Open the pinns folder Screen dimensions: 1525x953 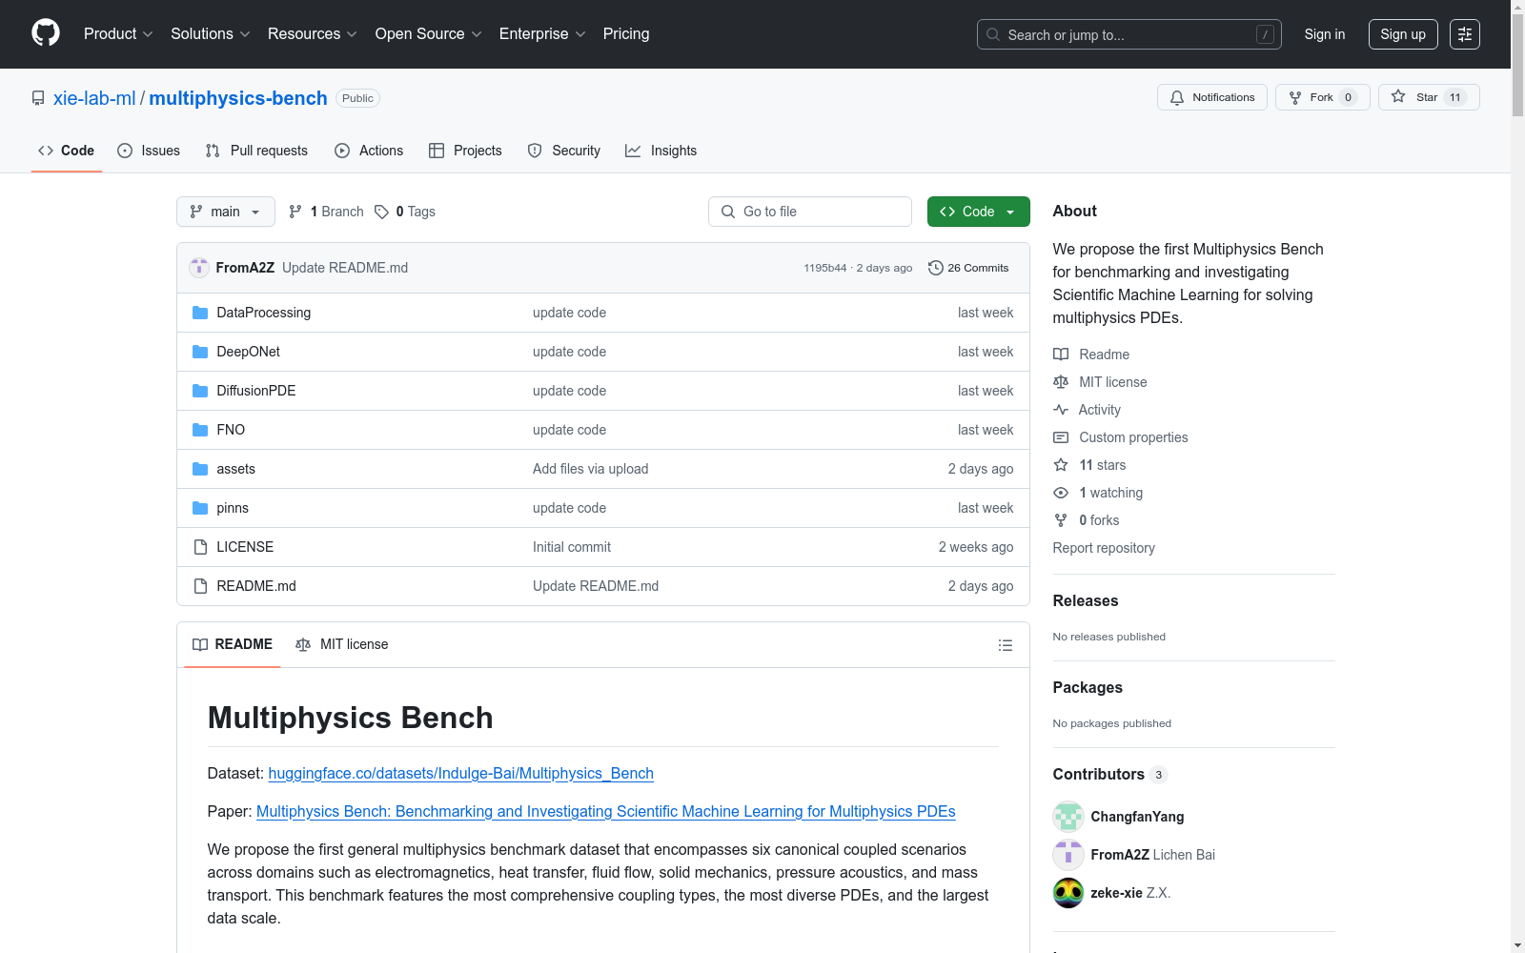pyautogui.click(x=233, y=508)
